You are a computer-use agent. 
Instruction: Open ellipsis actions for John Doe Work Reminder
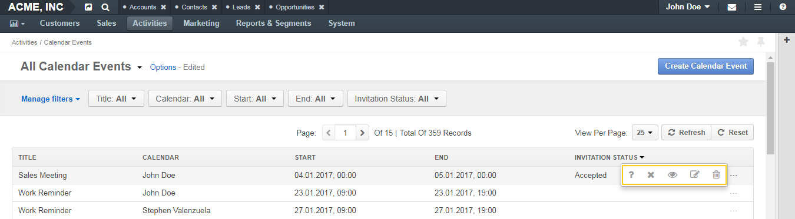734,193
